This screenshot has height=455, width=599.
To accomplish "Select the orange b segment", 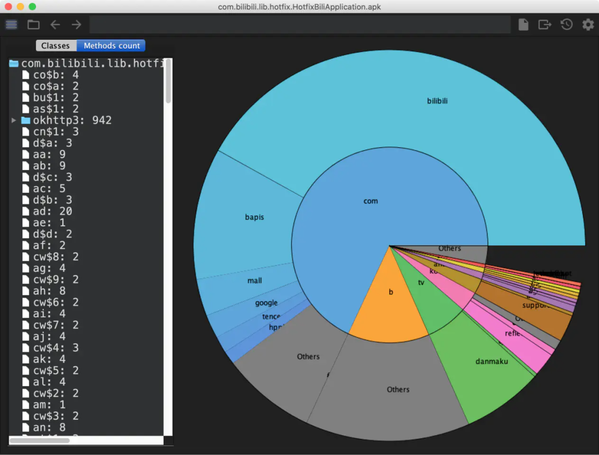I will pyautogui.click(x=390, y=292).
